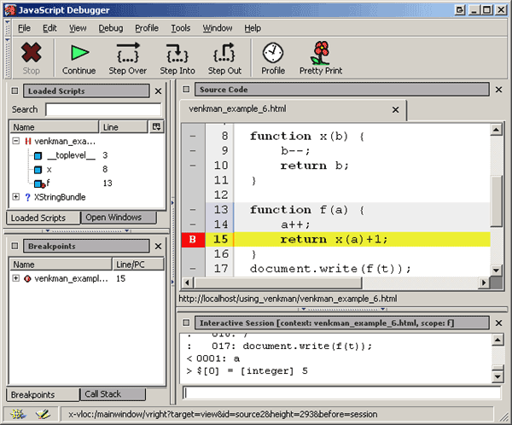Toggle the Profile clock button
The width and height of the screenshot is (512, 425).
click(x=273, y=58)
